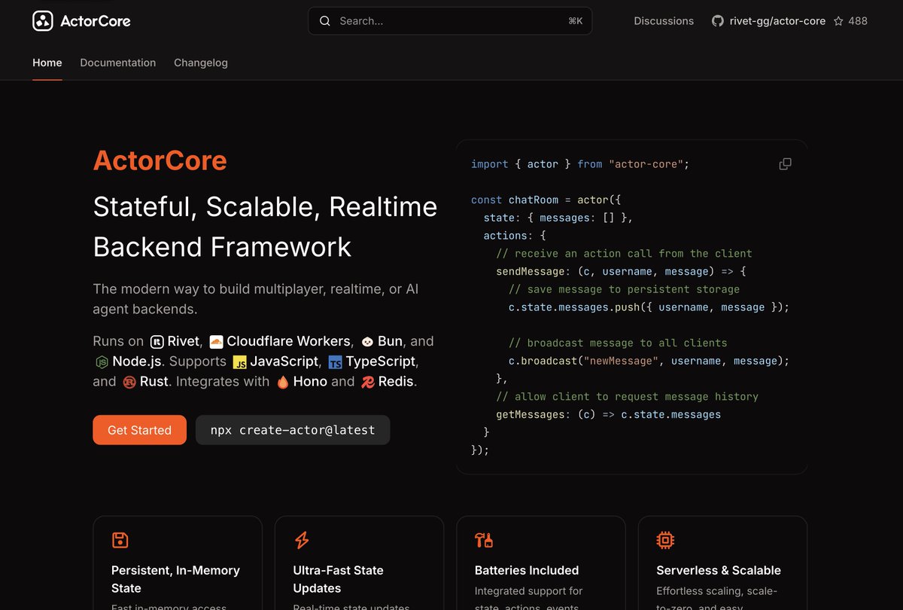Click the c.state.messages.push code line

click(x=649, y=307)
